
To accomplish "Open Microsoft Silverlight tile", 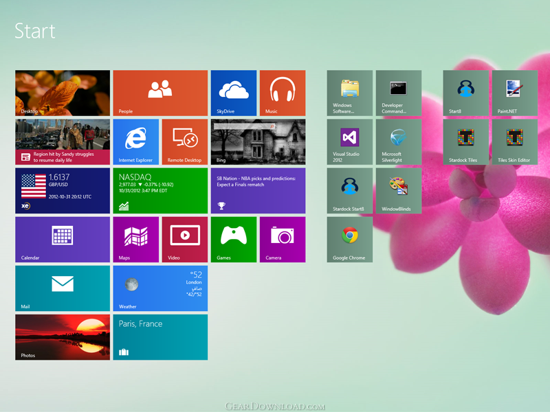I will (x=399, y=142).
